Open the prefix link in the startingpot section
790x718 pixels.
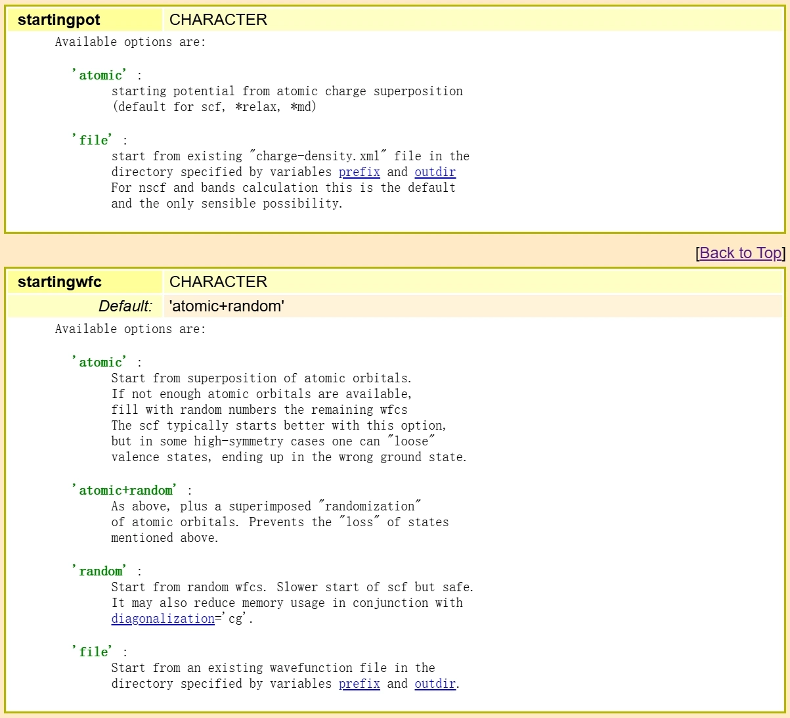(359, 172)
